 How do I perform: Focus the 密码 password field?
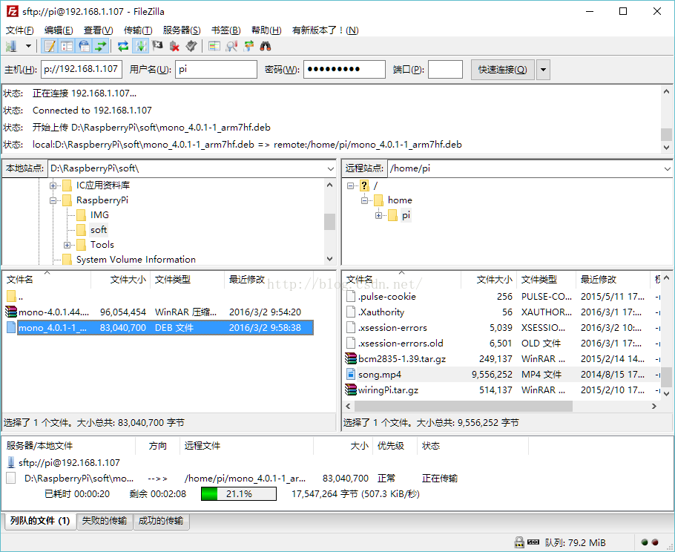pyautogui.click(x=344, y=69)
